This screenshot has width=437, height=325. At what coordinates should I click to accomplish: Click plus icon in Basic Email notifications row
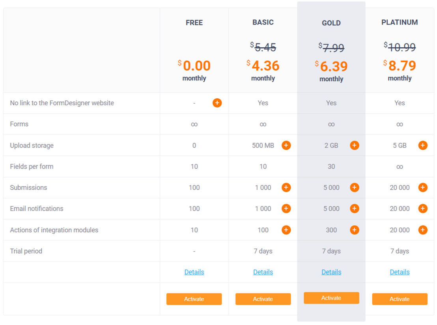286,209
